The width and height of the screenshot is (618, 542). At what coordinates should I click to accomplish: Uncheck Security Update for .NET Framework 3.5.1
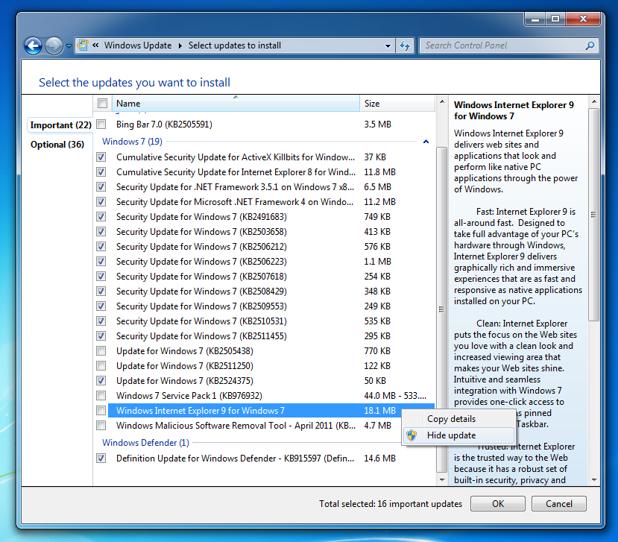(101, 187)
